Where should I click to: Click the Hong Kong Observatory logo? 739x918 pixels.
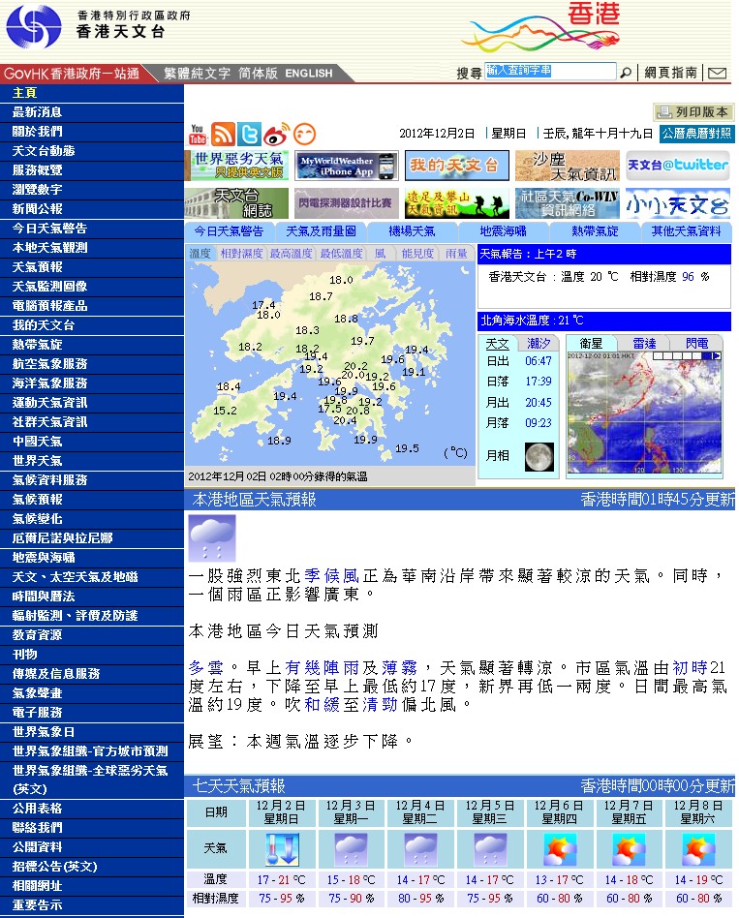click(33, 26)
